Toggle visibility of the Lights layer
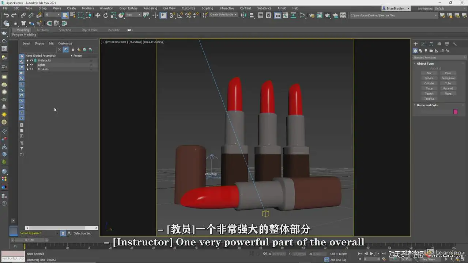Image resolution: width=468 pixels, height=263 pixels. 31,65
